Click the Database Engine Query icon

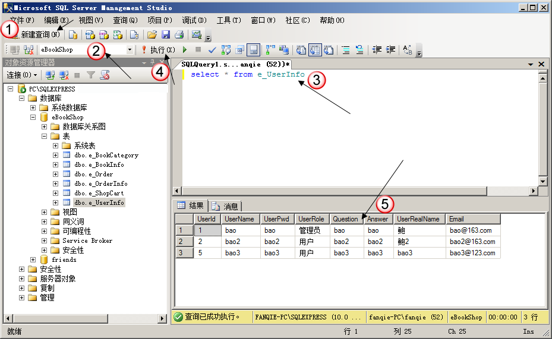tap(73, 34)
